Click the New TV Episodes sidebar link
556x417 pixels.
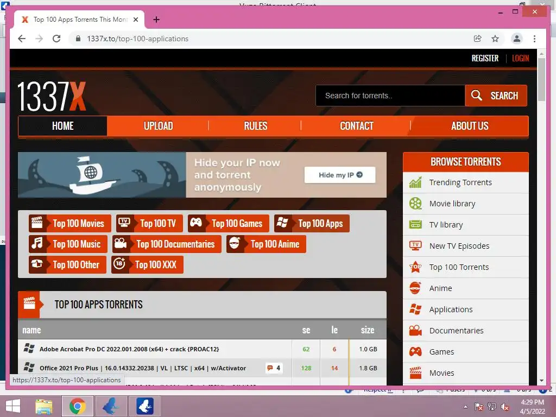pyautogui.click(x=459, y=246)
